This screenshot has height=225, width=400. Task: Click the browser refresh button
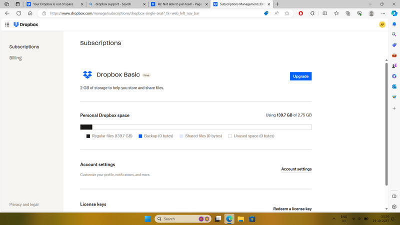pos(18,13)
